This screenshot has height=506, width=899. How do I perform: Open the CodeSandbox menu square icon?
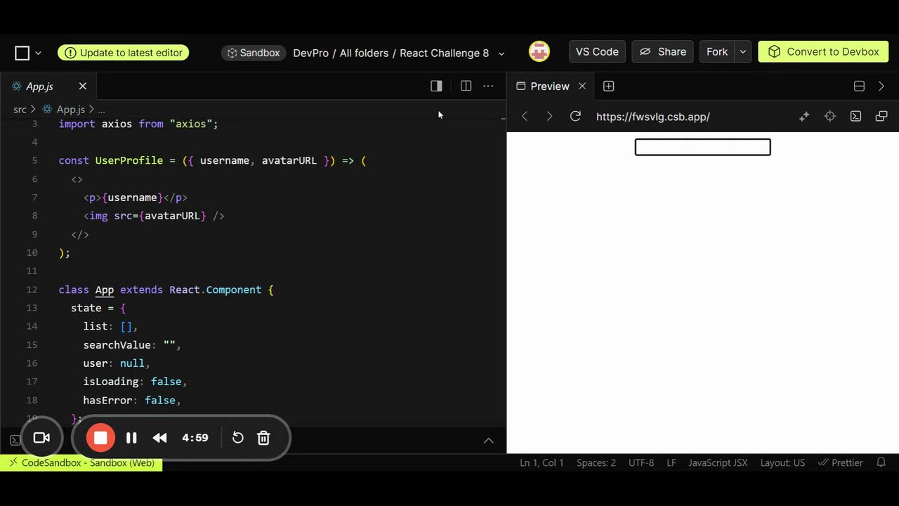pos(22,53)
